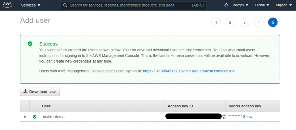Click the Download .csv button
296x130 pixels.
coord(40,92)
